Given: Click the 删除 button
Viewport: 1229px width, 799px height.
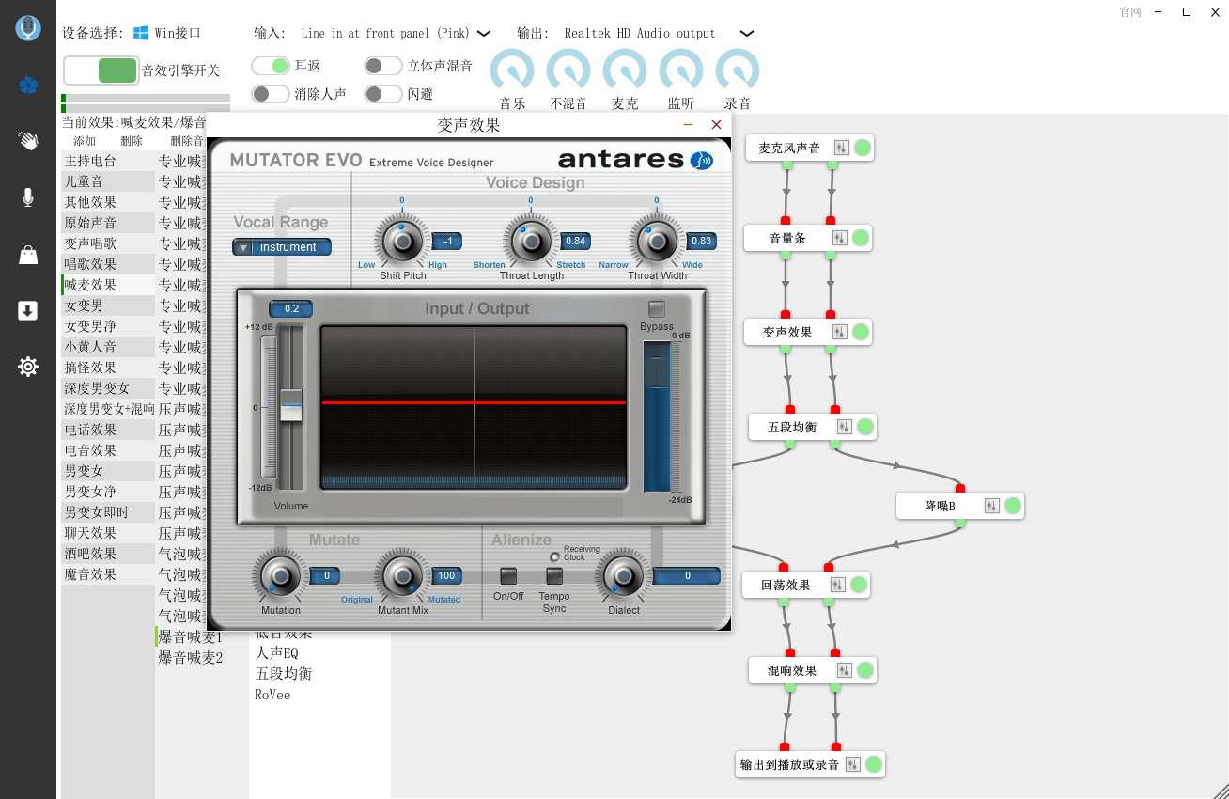Looking at the screenshot, I should coord(132,141).
